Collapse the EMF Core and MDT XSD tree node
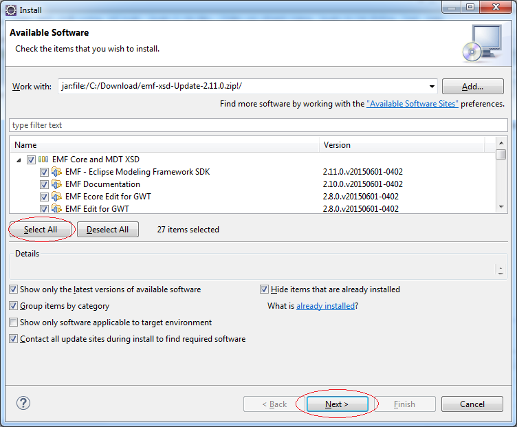Viewport: 517px width, 427px height. click(19, 160)
